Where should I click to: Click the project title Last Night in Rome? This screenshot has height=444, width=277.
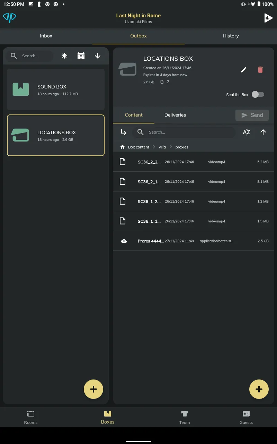click(x=138, y=16)
